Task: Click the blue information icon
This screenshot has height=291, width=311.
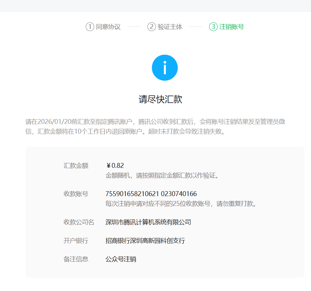Action: tap(165, 68)
